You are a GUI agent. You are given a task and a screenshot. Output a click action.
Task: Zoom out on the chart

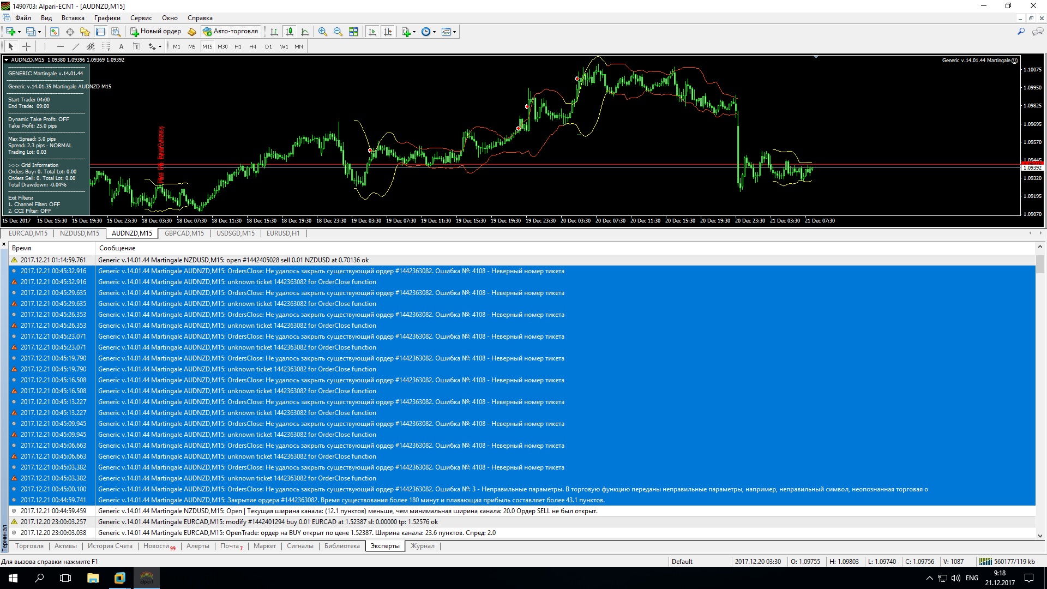tap(338, 32)
